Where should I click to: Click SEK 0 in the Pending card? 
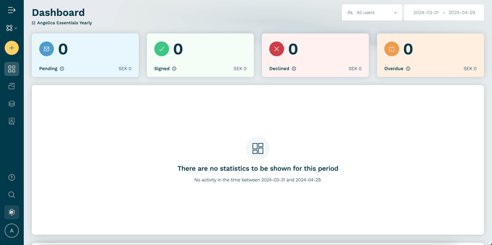pos(125,69)
